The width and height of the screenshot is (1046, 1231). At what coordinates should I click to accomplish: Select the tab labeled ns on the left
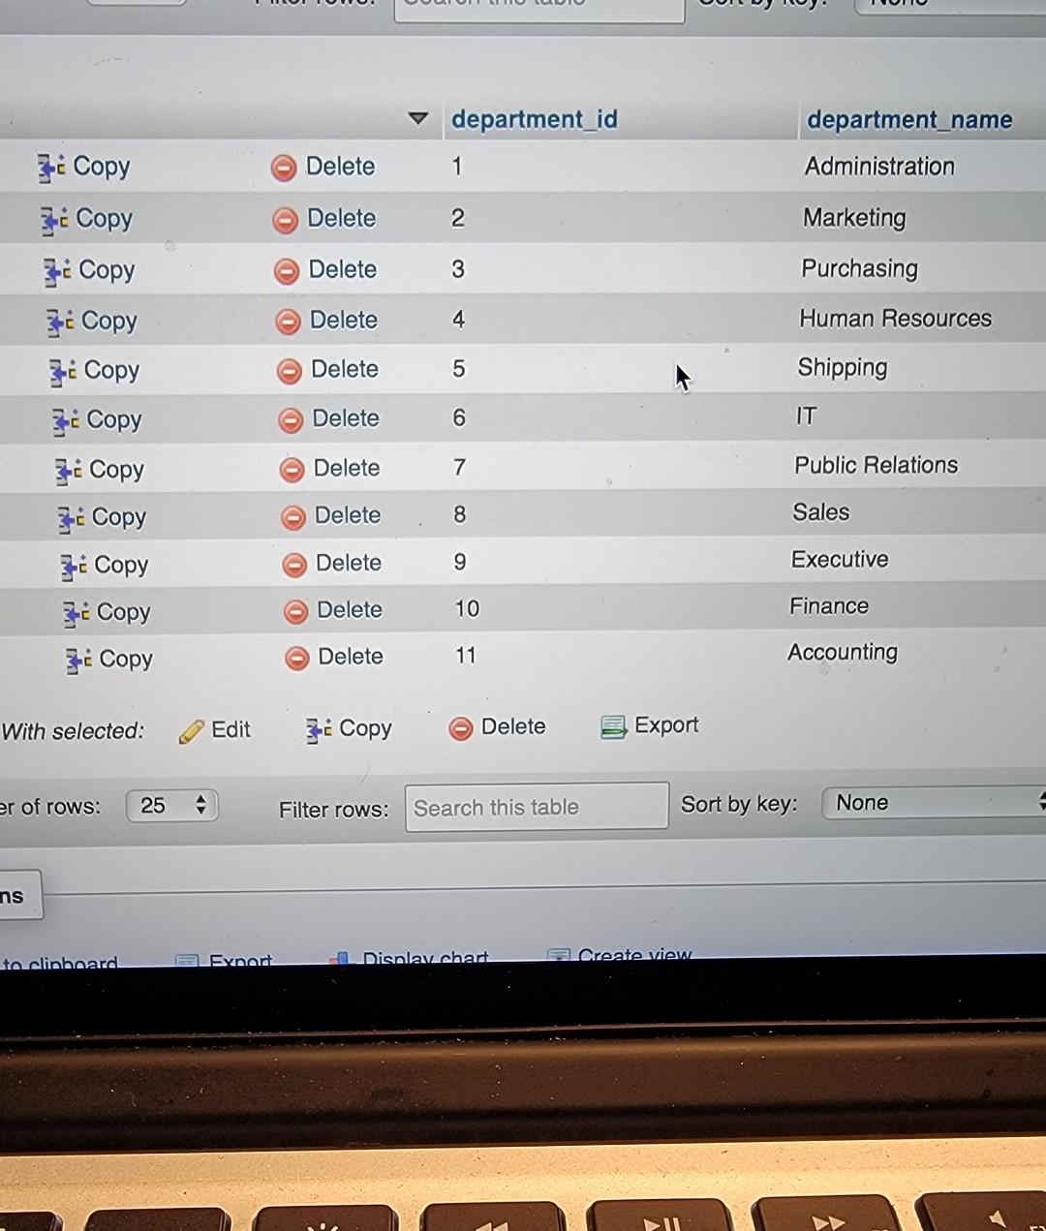pyautogui.click(x=14, y=895)
